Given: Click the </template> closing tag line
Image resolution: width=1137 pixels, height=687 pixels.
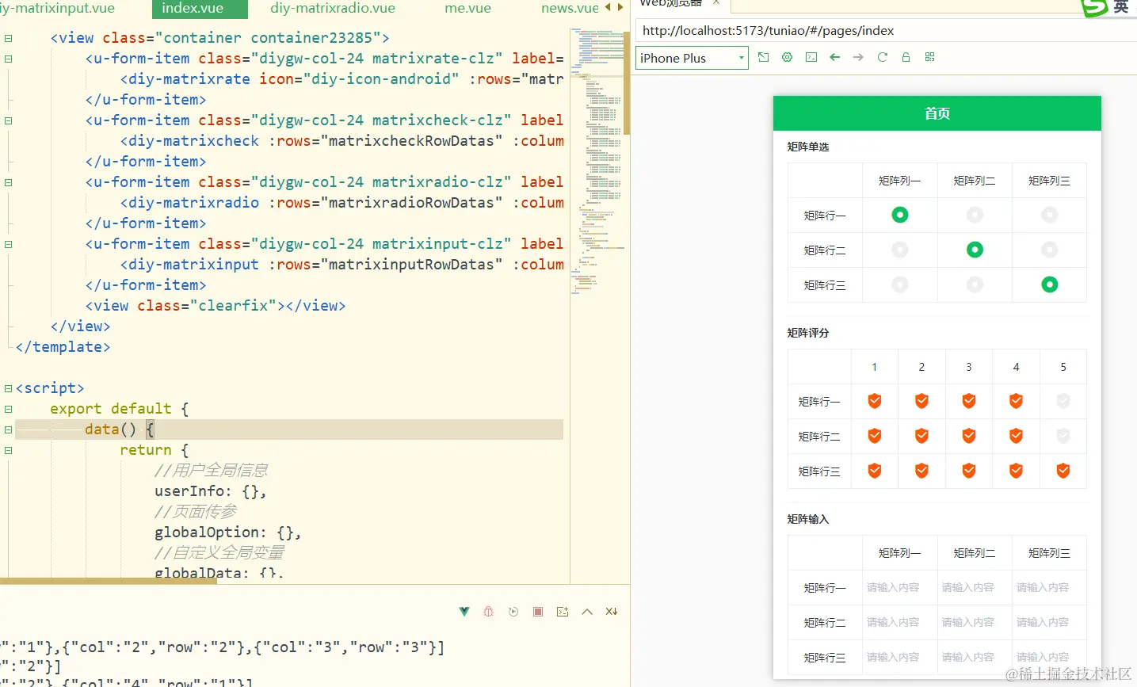Looking at the screenshot, I should tap(63, 347).
